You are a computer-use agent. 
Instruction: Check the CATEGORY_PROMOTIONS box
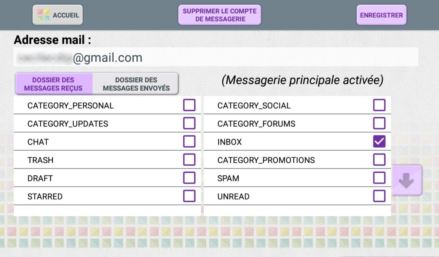379,160
